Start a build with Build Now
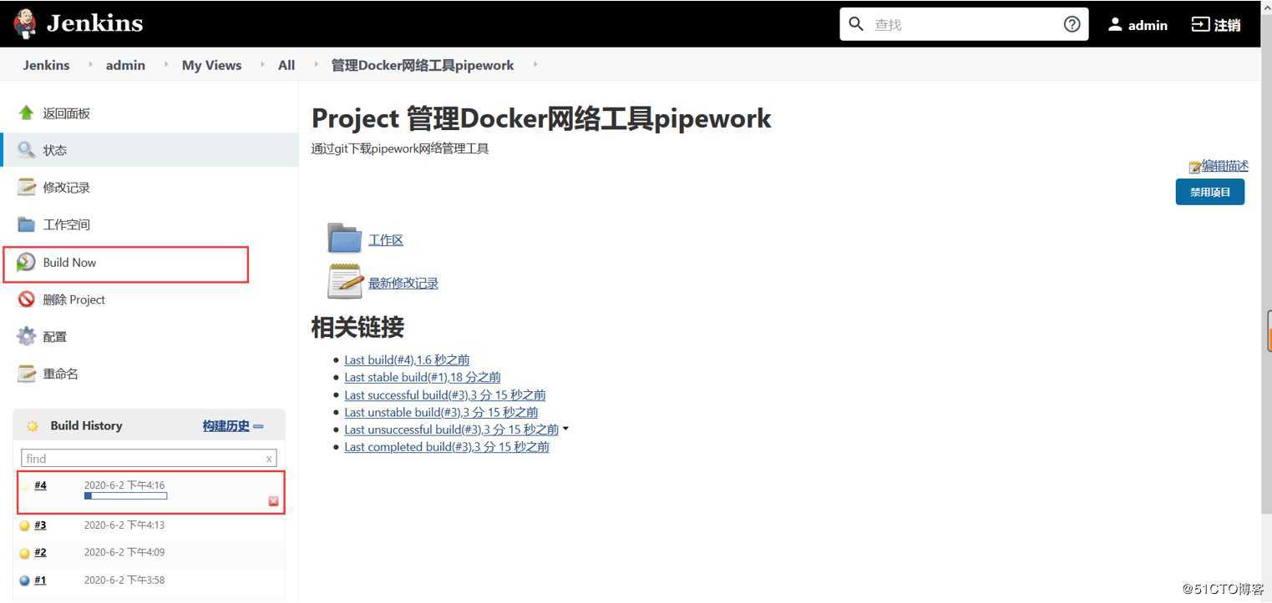1272x603 pixels. [69, 262]
